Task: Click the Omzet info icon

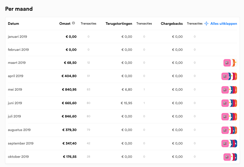Action: [73, 23]
